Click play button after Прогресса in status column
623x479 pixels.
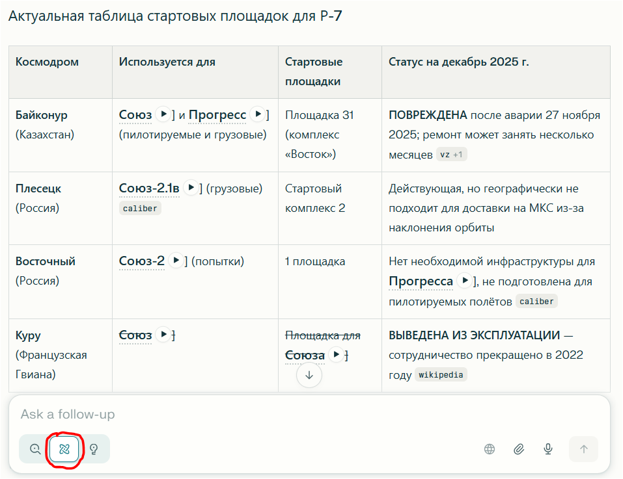(464, 281)
